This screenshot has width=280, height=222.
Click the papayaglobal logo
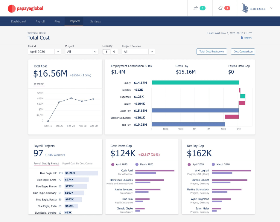click(x=25, y=8)
